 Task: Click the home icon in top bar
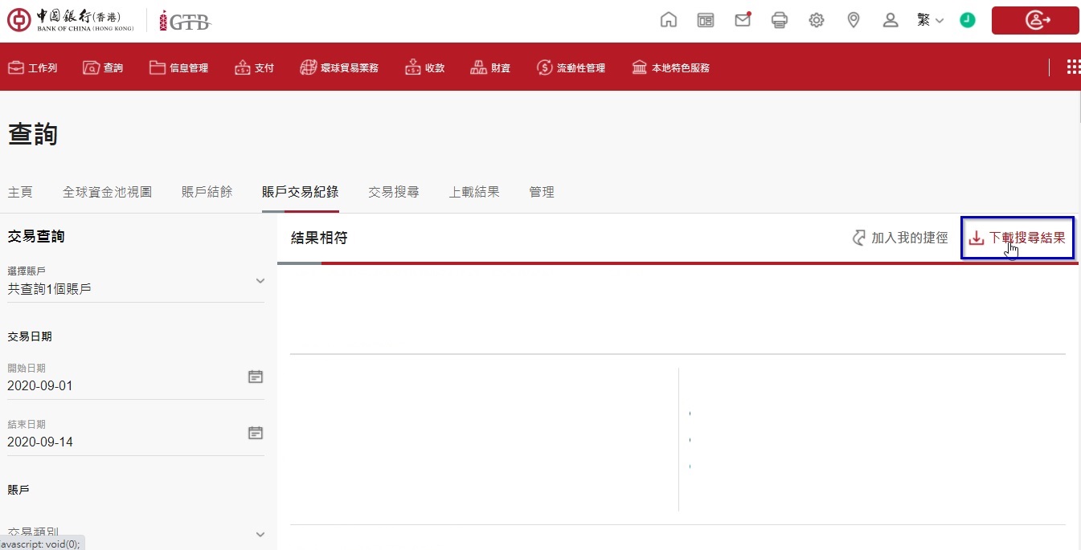click(668, 20)
